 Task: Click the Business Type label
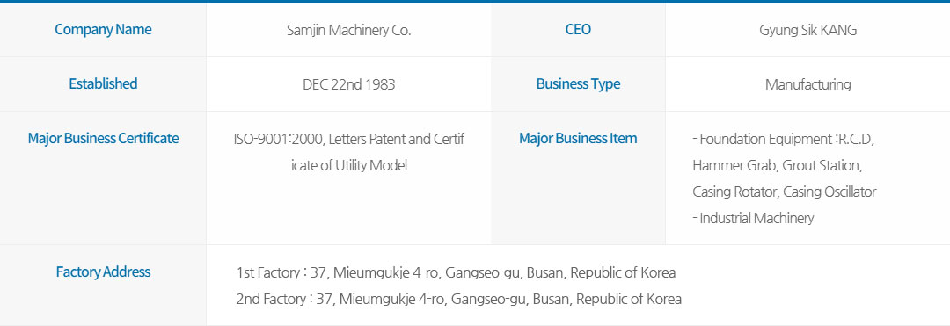pyautogui.click(x=578, y=84)
